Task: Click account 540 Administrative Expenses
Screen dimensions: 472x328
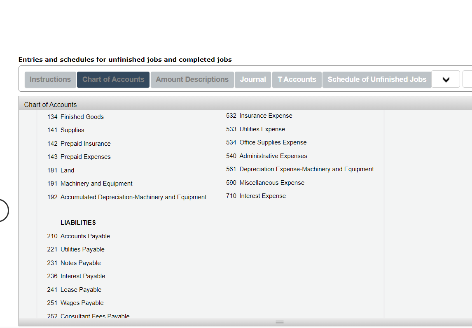Action: 266,156
